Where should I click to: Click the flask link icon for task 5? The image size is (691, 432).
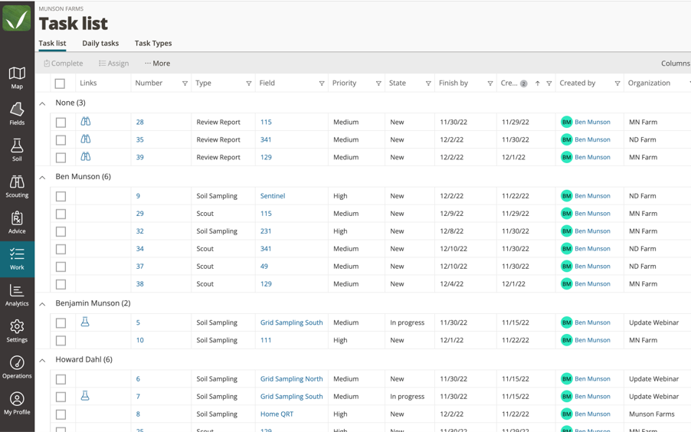[85, 322]
